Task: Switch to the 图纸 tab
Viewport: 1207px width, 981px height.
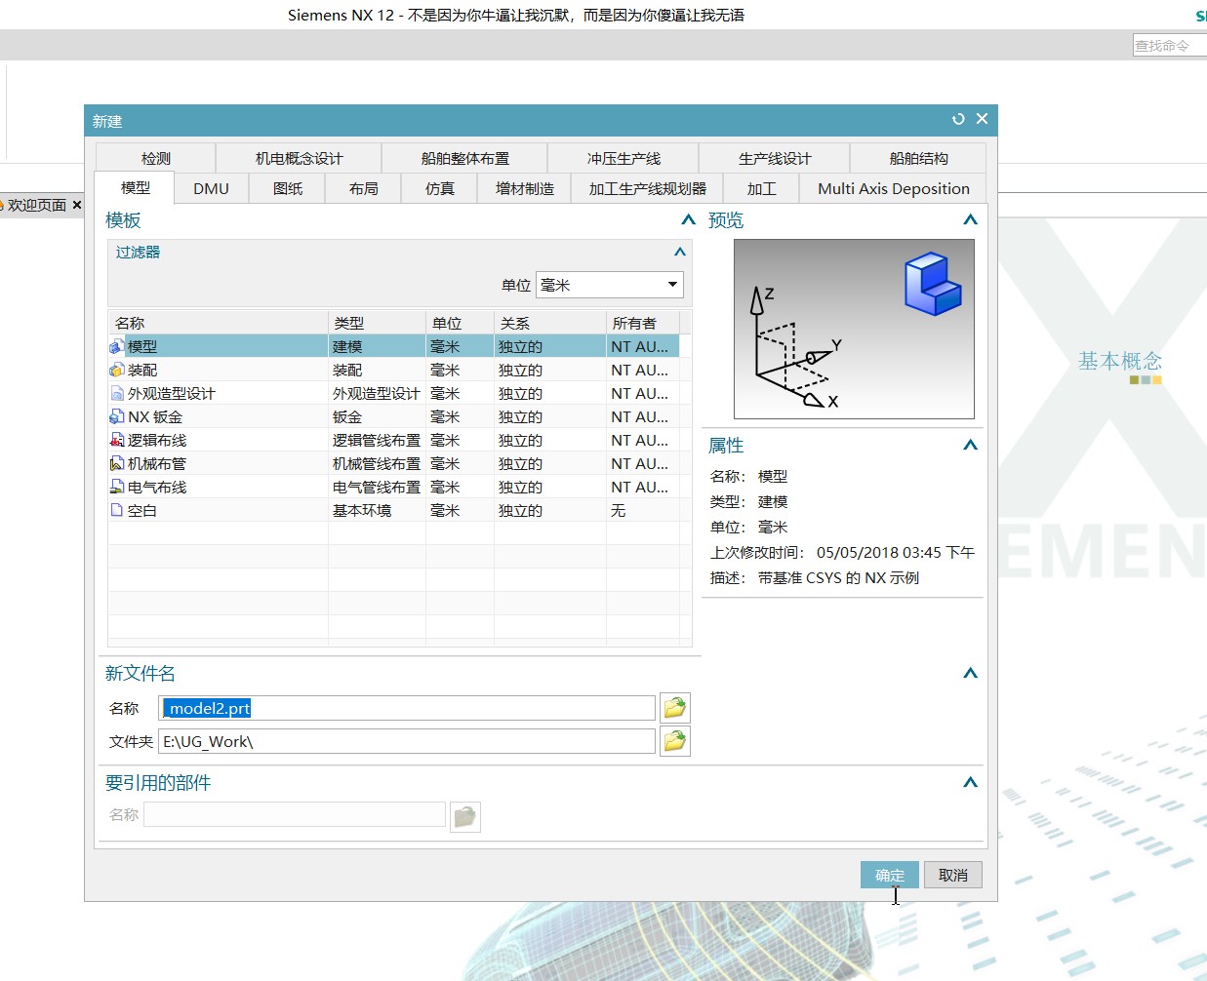Action: pyautogui.click(x=288, y=188)
